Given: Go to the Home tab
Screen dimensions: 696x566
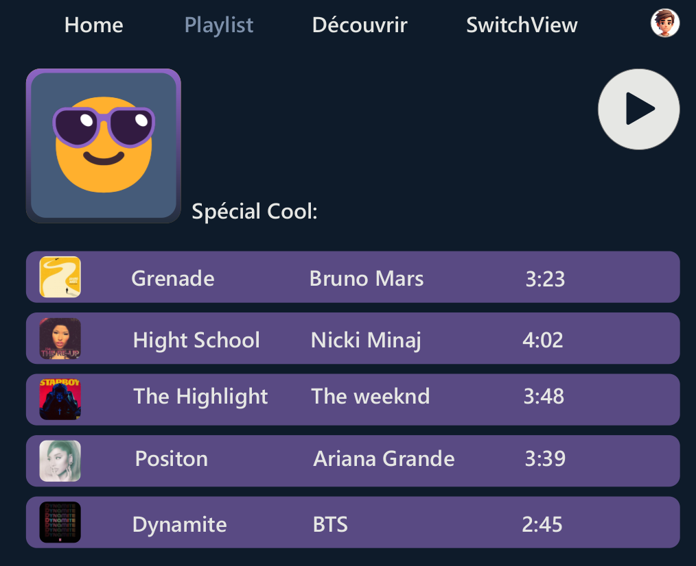Looking at the screenshot, I should 93,25.
